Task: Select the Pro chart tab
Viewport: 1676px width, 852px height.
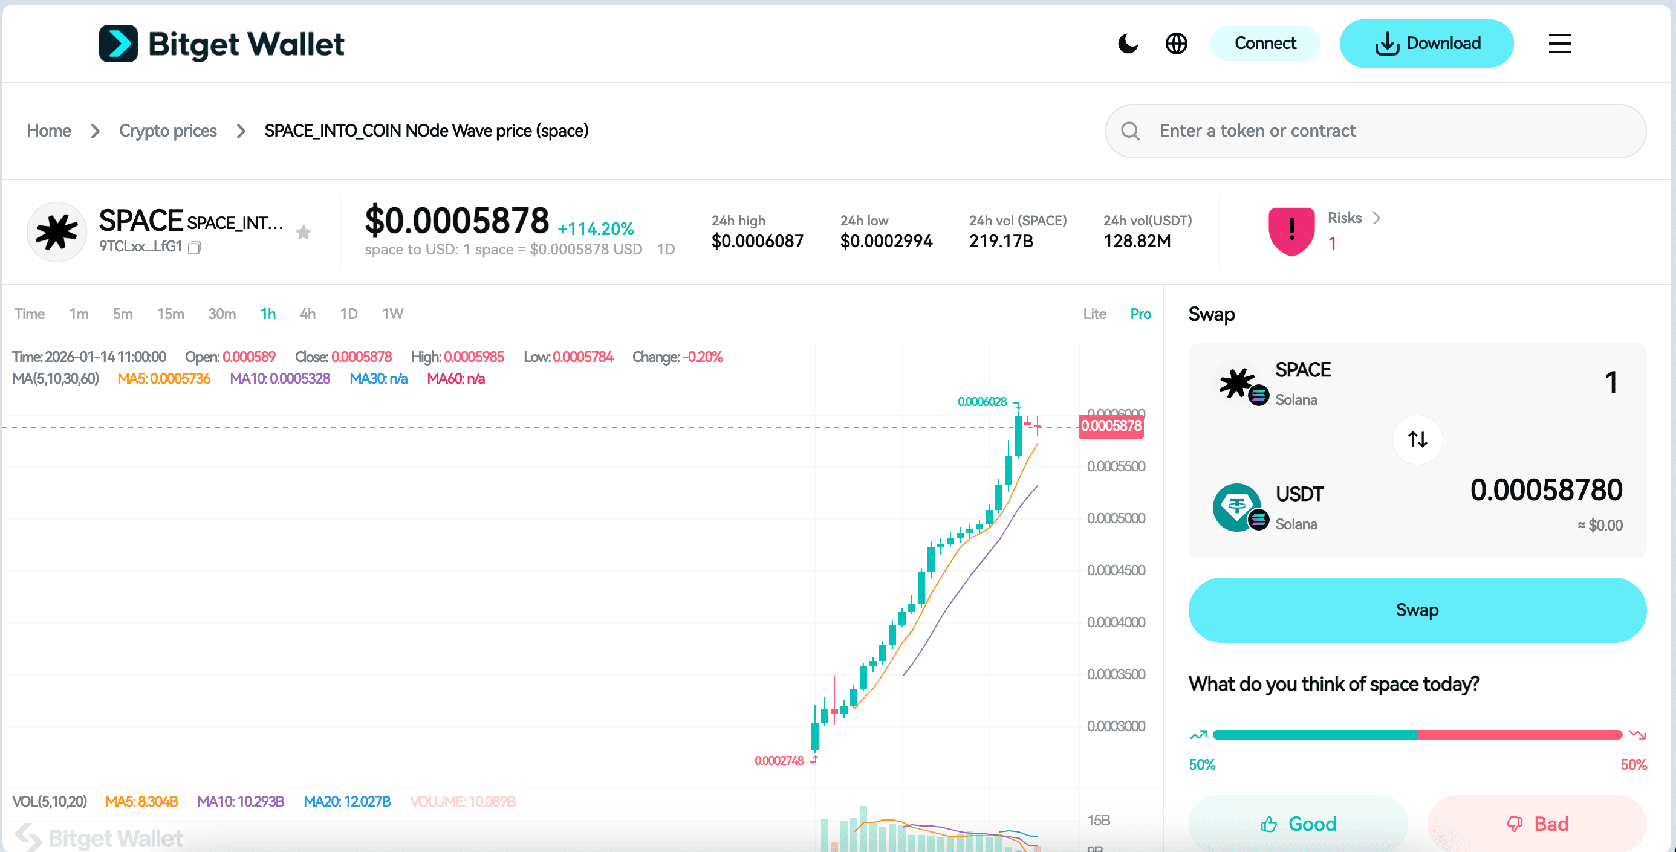Action: [1140, 314]
